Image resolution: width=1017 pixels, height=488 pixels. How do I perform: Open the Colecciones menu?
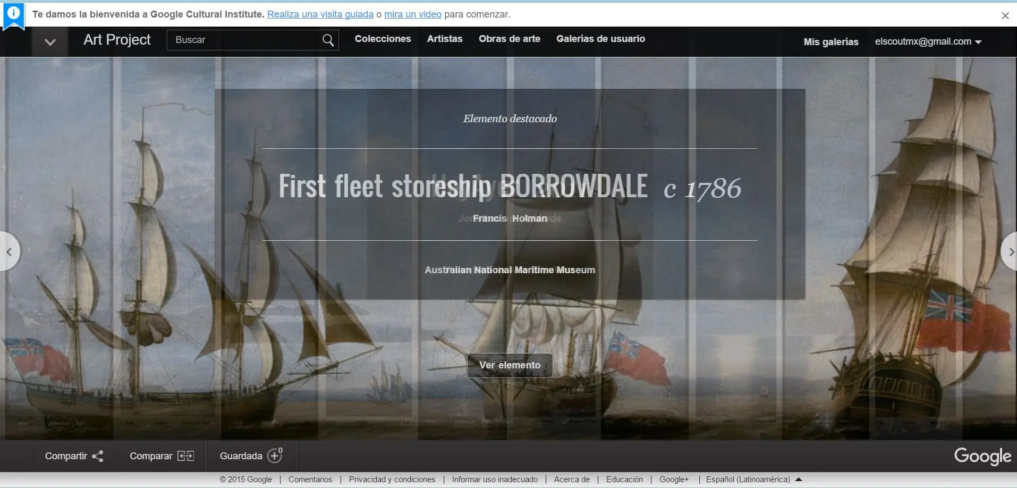(383, 39)
